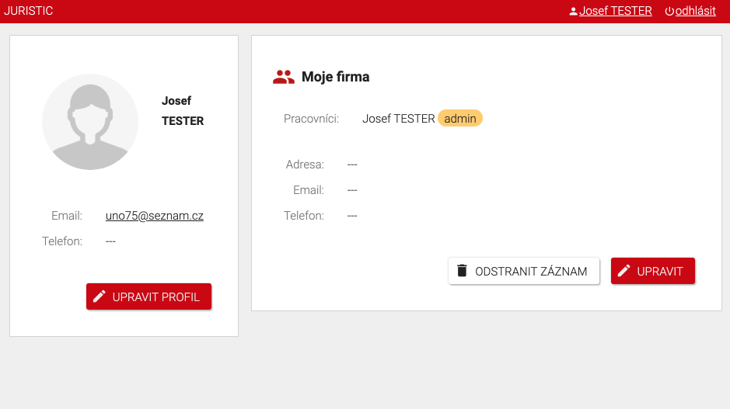Click the JURISTIC logo in the header
Image resolution: width=730 pixels, height=409 pixels.
pyautogui.click(x=28, y=11)
